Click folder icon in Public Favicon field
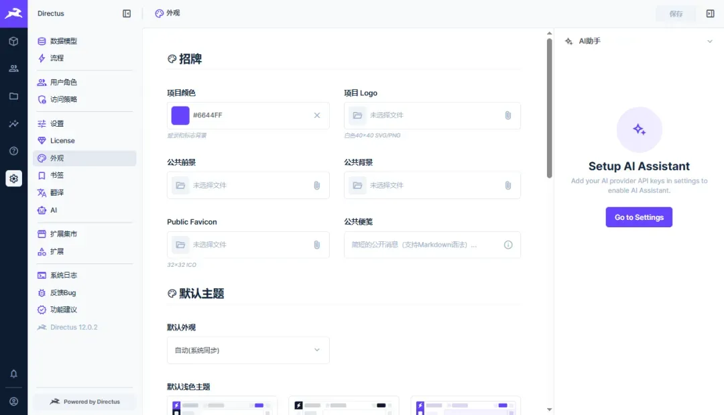 tap(180, 245)
